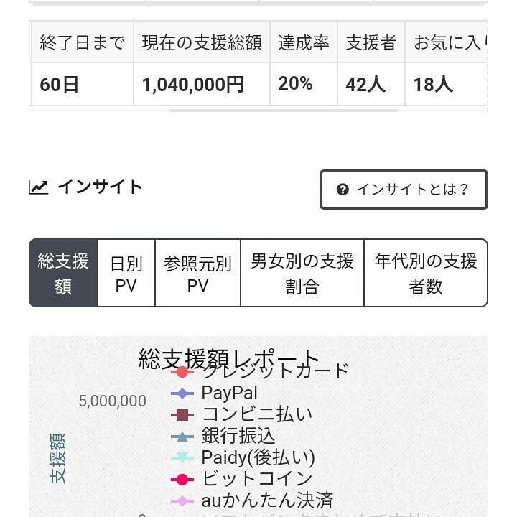Viewport: 517px width, 517px height.
Task: Switch to the 日別PV tab
Action: pyautogui.click(x=126, y=273)
